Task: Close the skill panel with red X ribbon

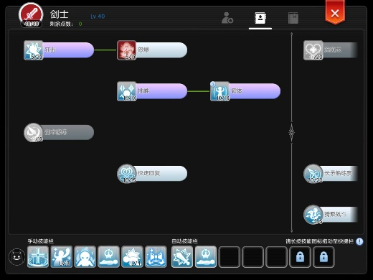Action: [335, 12]
